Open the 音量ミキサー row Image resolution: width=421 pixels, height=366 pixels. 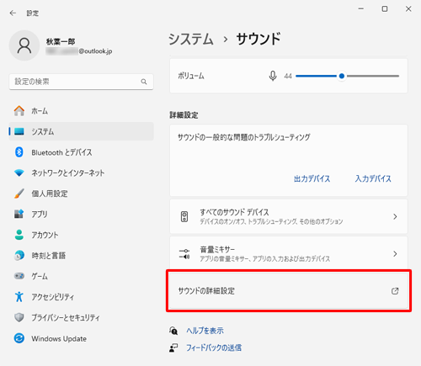point(289,254)
